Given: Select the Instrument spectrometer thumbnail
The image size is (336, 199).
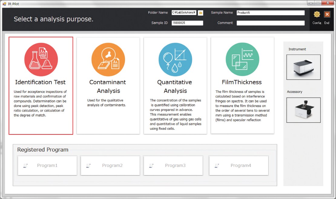Looking at the screenshot, I should pos(303,67).
